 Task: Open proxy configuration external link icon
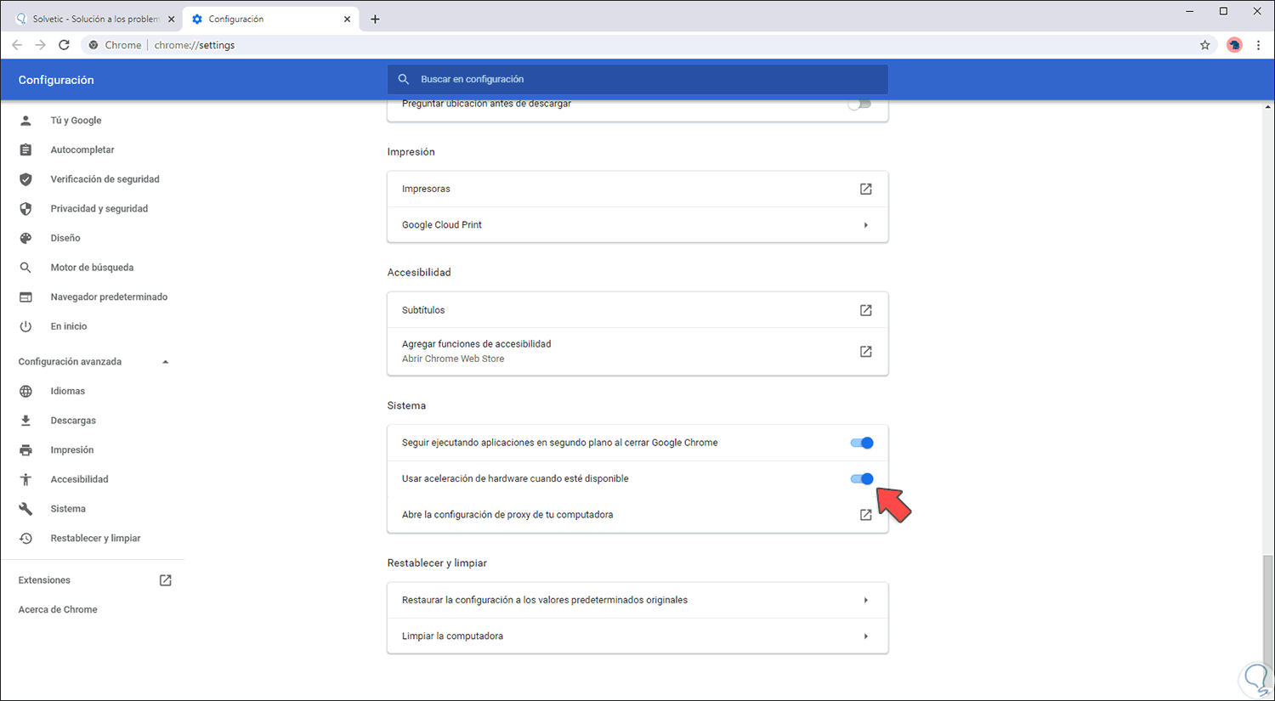pos(865,515)
